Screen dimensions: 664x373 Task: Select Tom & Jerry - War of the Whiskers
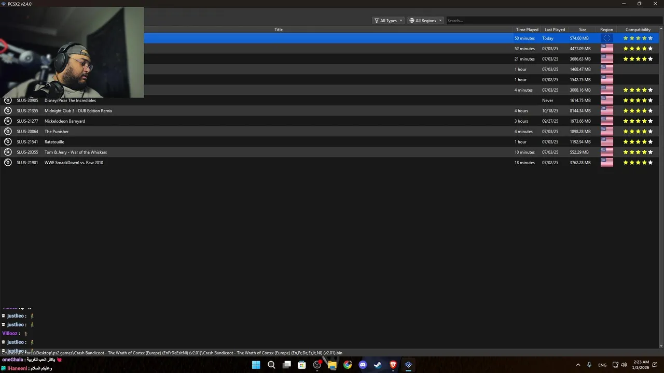pyautogui.click(x=76, y=152)
